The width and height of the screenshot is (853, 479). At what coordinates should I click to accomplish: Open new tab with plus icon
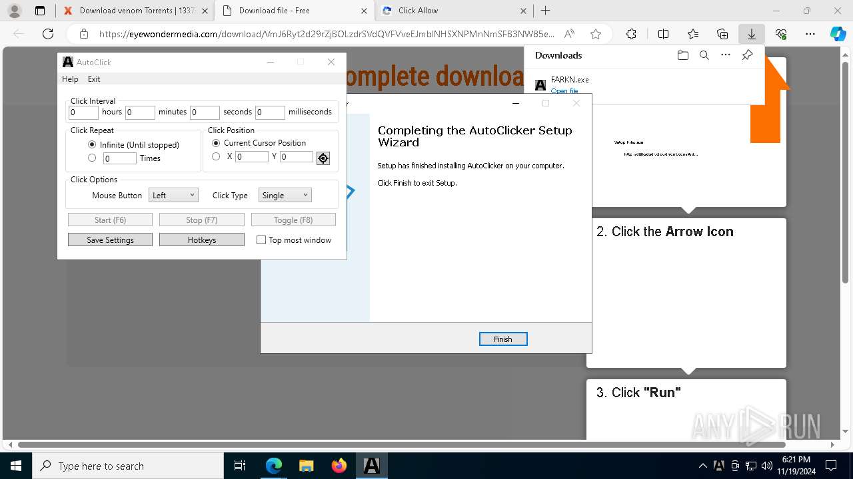pyautogui.click(x=546, y=11)
